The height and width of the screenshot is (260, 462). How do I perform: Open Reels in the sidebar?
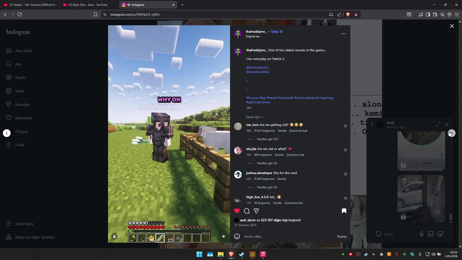15,91
